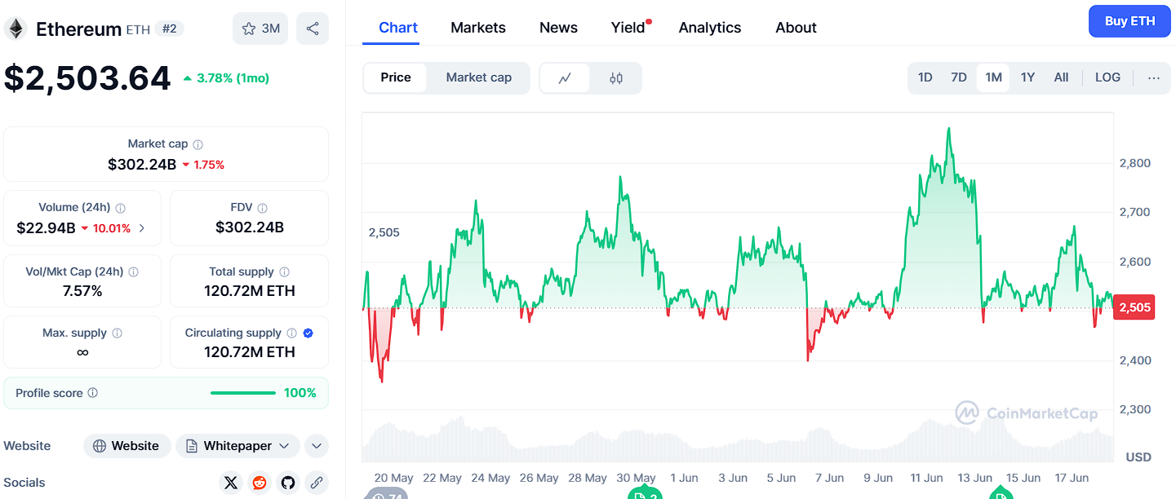Switch to line chart view icon
1176x499 pixels.
tap(565, 78)
